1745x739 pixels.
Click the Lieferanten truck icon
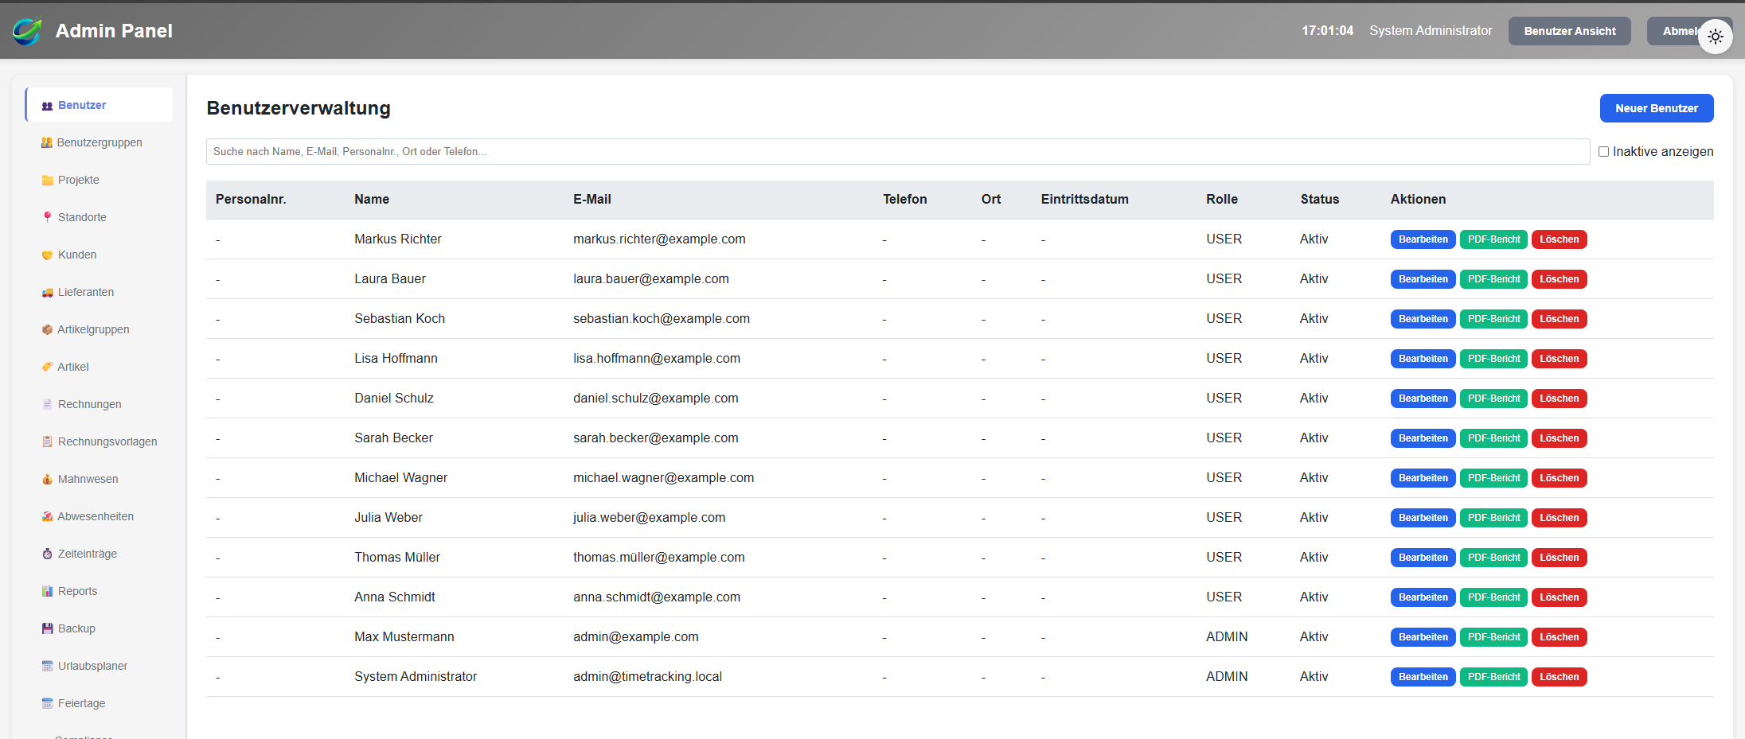(47, 293)
